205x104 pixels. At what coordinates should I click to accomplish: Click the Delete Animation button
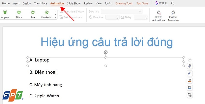point(159,16)
